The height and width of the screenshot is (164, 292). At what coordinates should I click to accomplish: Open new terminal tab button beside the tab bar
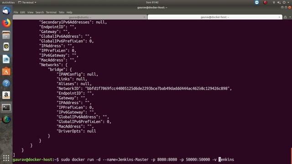285,17
